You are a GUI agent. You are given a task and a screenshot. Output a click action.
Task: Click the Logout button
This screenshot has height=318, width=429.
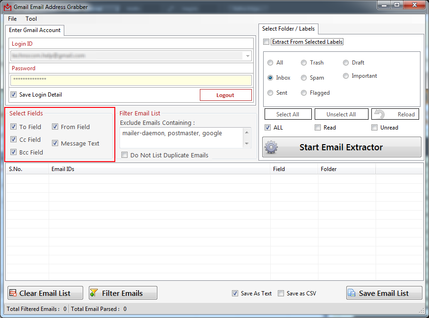click(x=226, y=95)
